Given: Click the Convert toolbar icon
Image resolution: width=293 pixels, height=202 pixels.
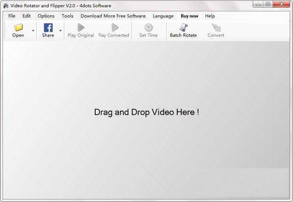Looking at the screenshot, I should click(x=216, y=28).
